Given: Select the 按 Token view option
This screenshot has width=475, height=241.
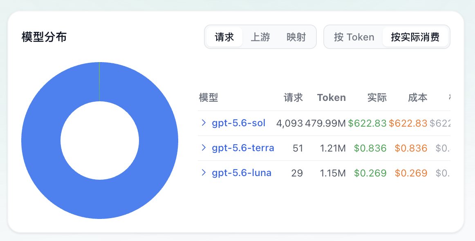Looking at the screenshot, I should 354,37.
